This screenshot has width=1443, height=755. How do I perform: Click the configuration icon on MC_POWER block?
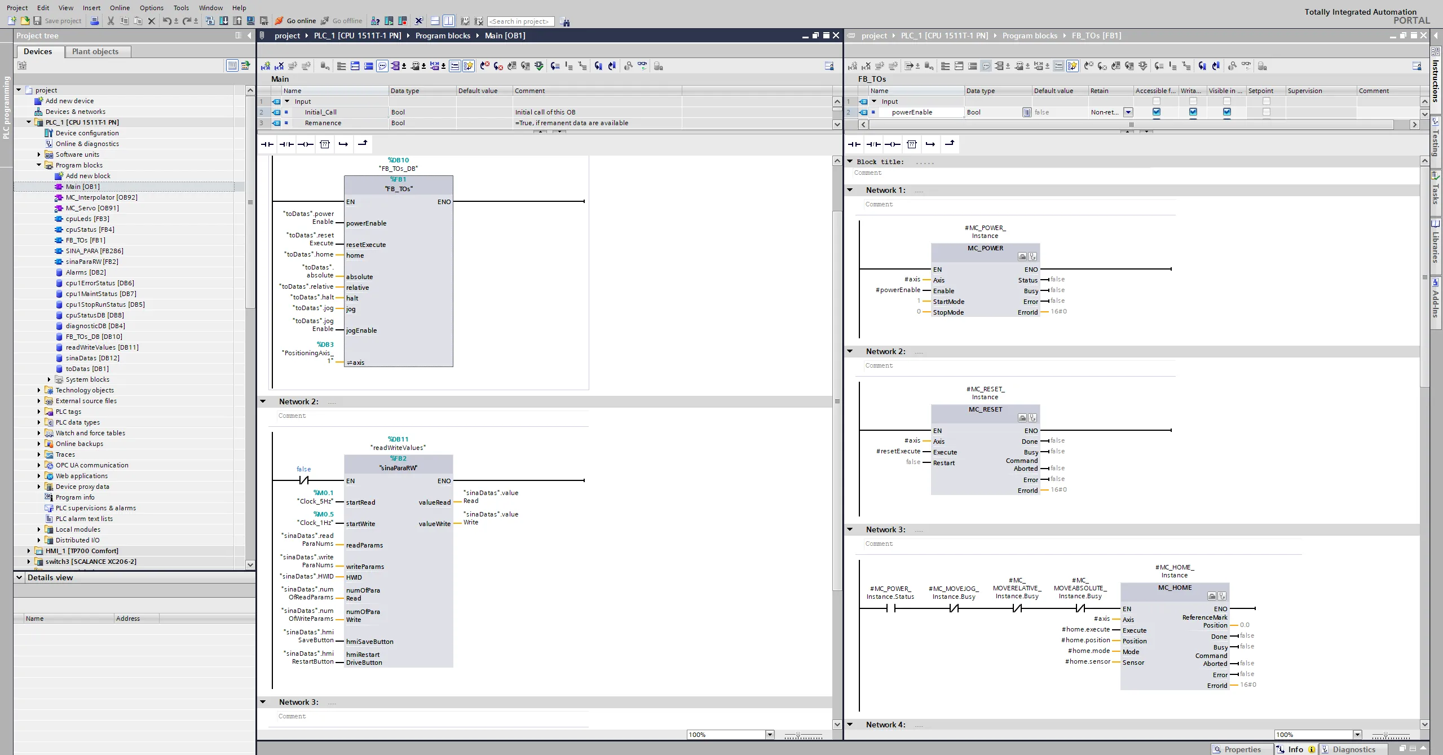point(1022,257)
